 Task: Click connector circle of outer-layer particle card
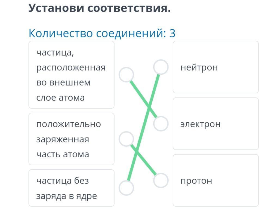click(x=126, y=75)
